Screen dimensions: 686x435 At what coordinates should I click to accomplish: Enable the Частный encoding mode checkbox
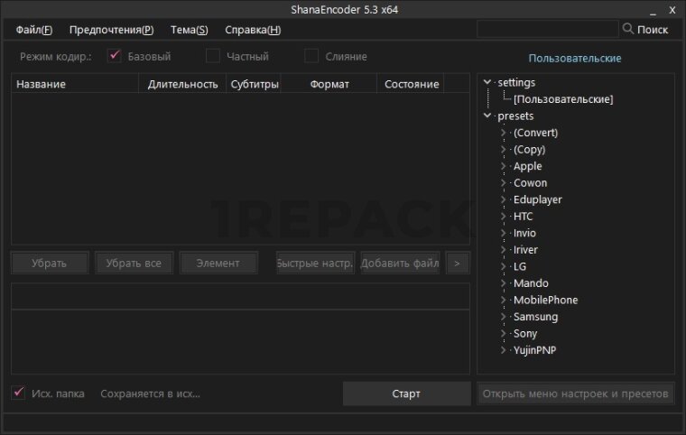[x=213, y=56]
